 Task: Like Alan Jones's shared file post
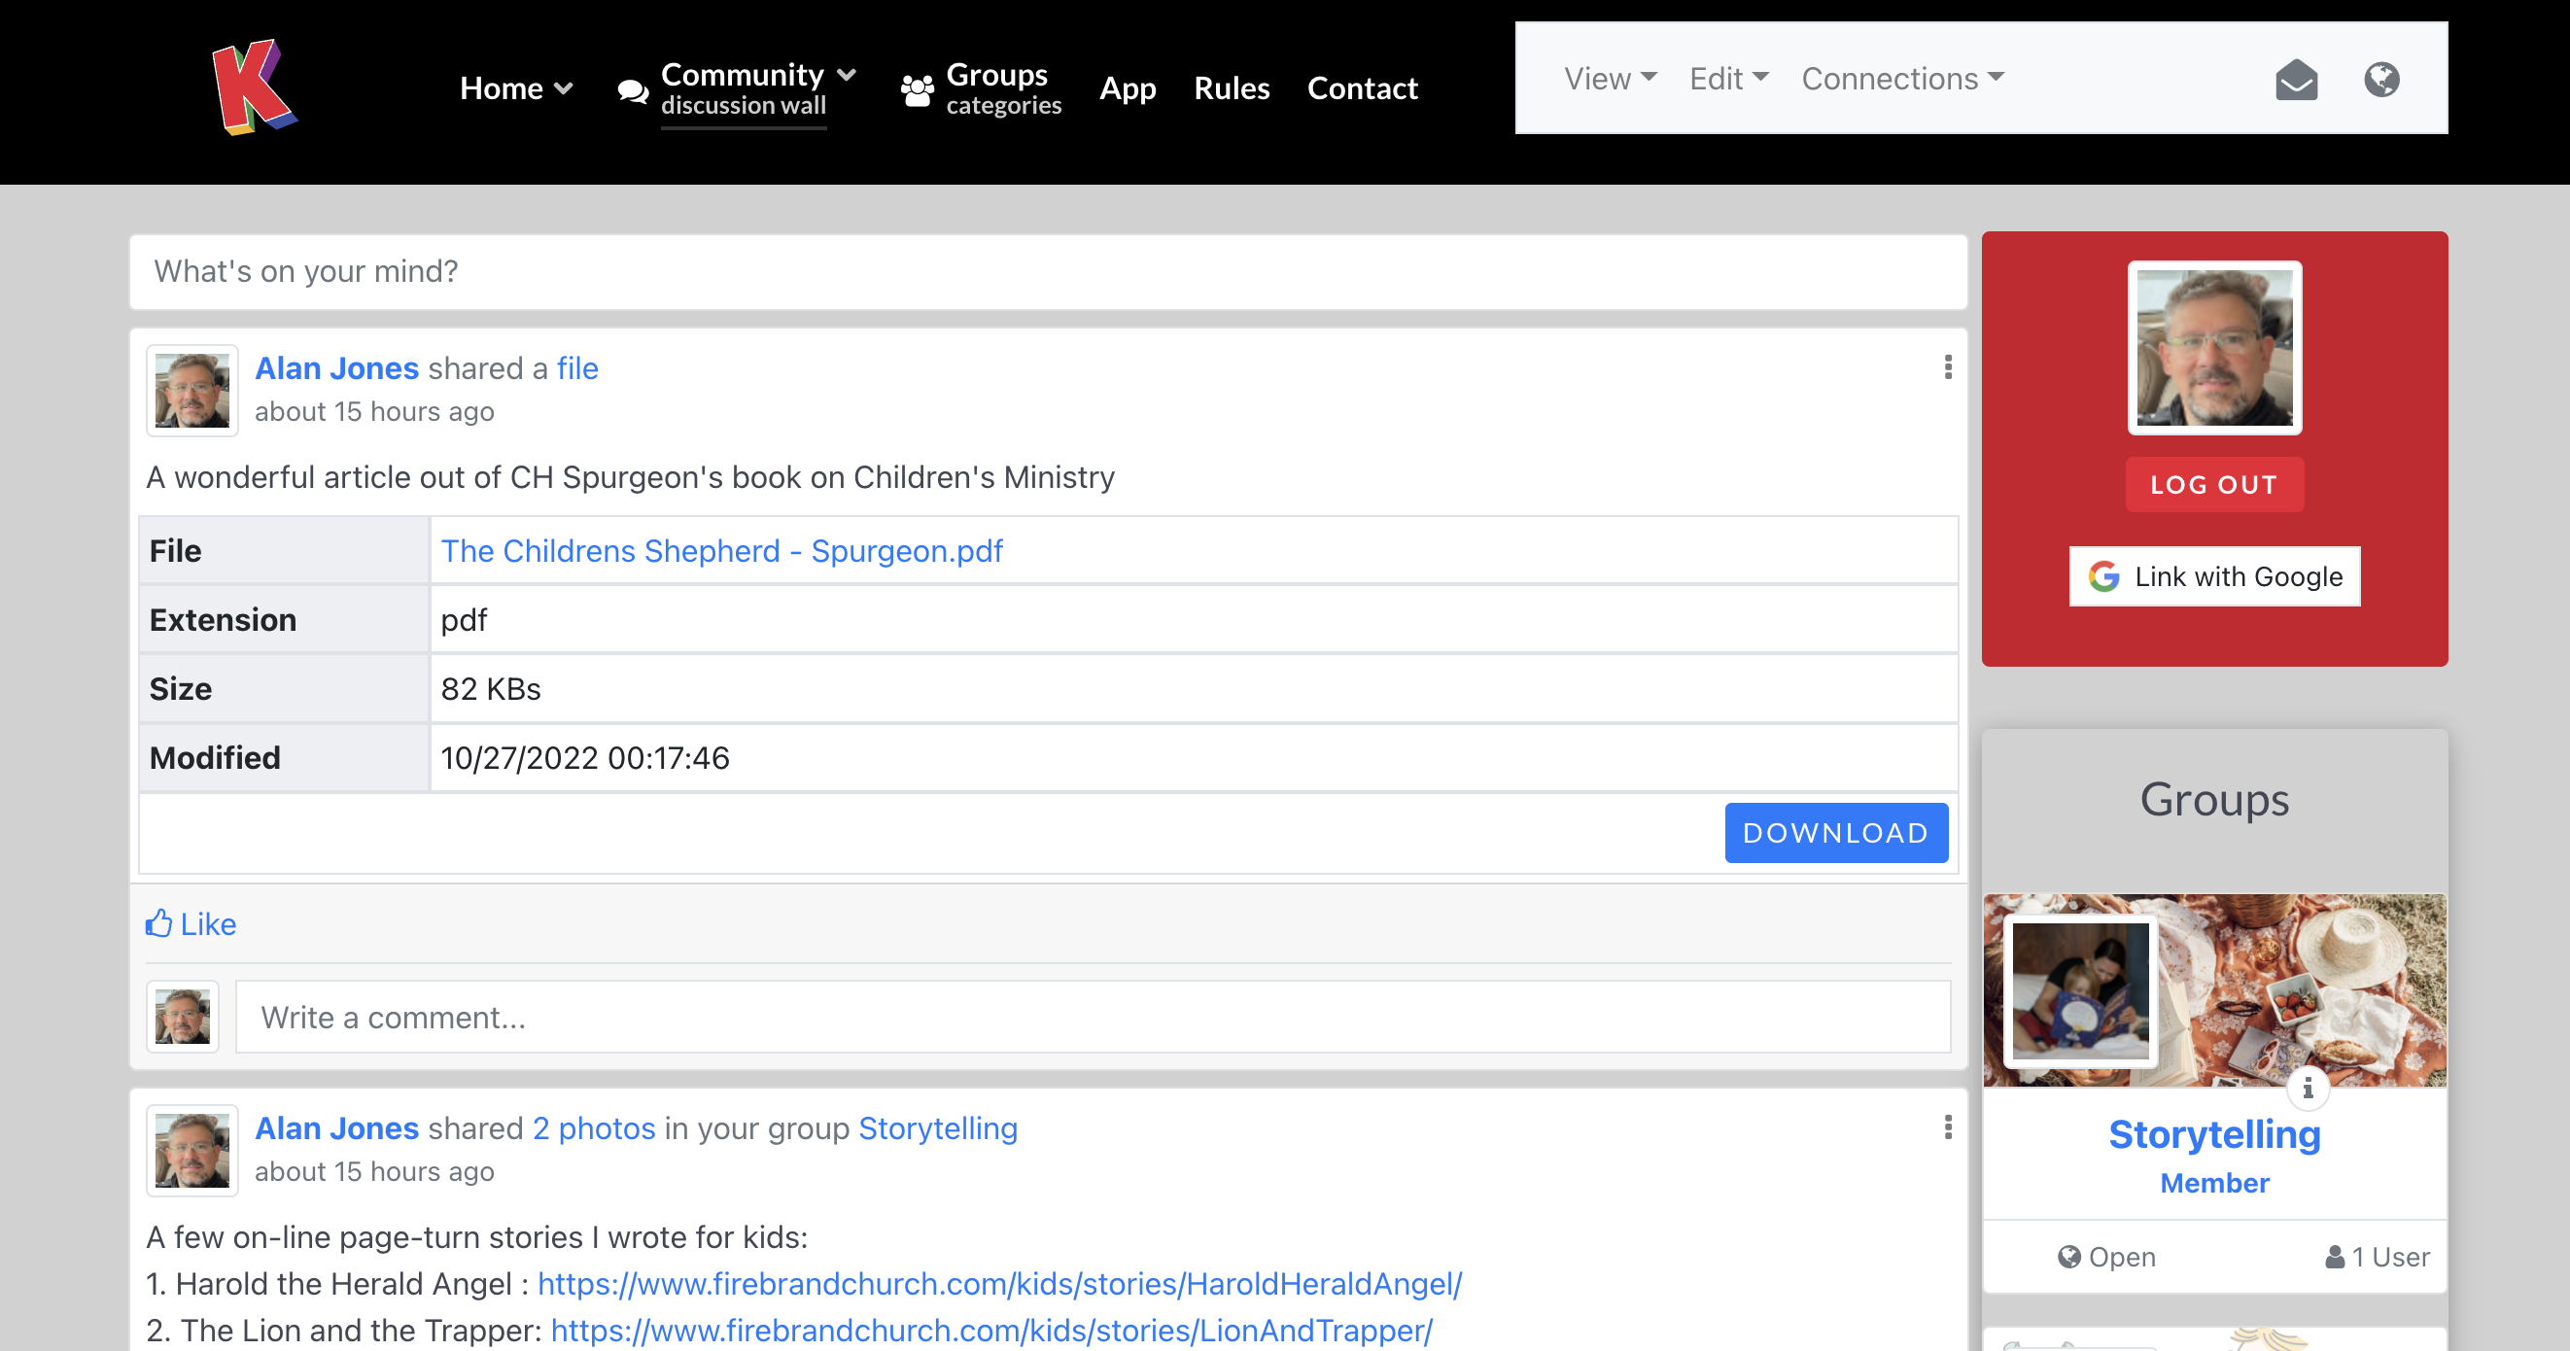click(x=191, y=924)
